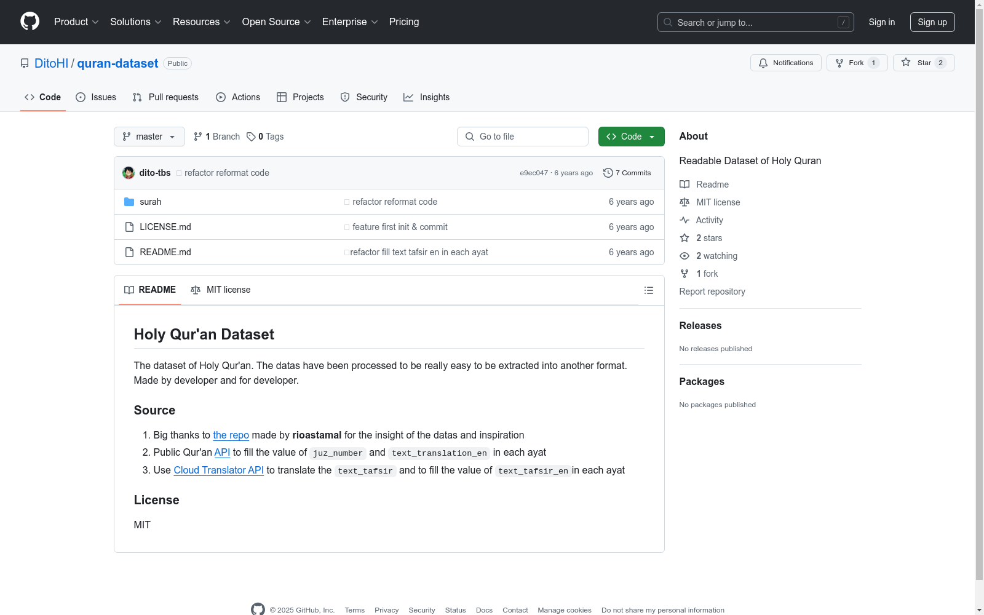Focus the 'Search or jump to' field

point(756,22)
